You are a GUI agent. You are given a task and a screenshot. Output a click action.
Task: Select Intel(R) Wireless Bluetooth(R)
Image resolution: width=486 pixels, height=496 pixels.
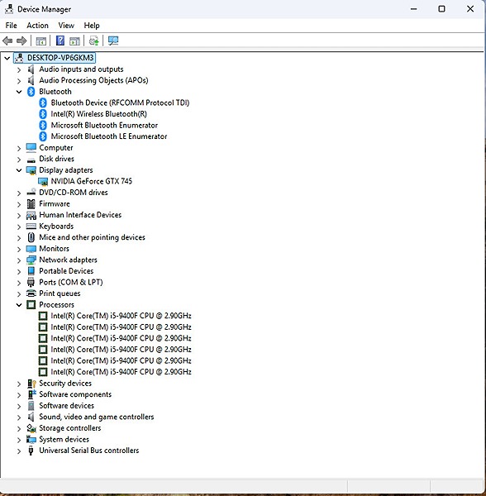pos(99,114)
